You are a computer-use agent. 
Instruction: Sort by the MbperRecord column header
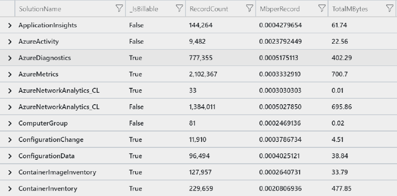point(280,9)
